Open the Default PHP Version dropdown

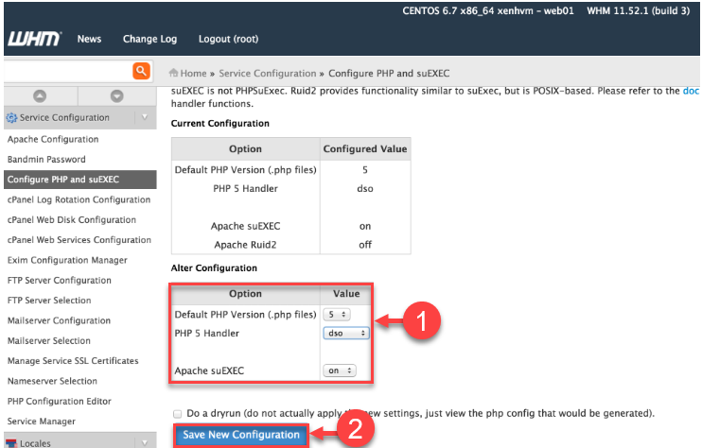(x=336, y=314)
